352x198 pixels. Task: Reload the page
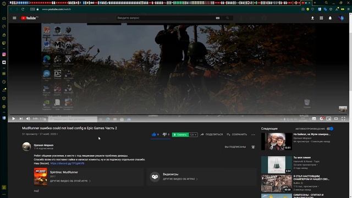tap(23, 9)
